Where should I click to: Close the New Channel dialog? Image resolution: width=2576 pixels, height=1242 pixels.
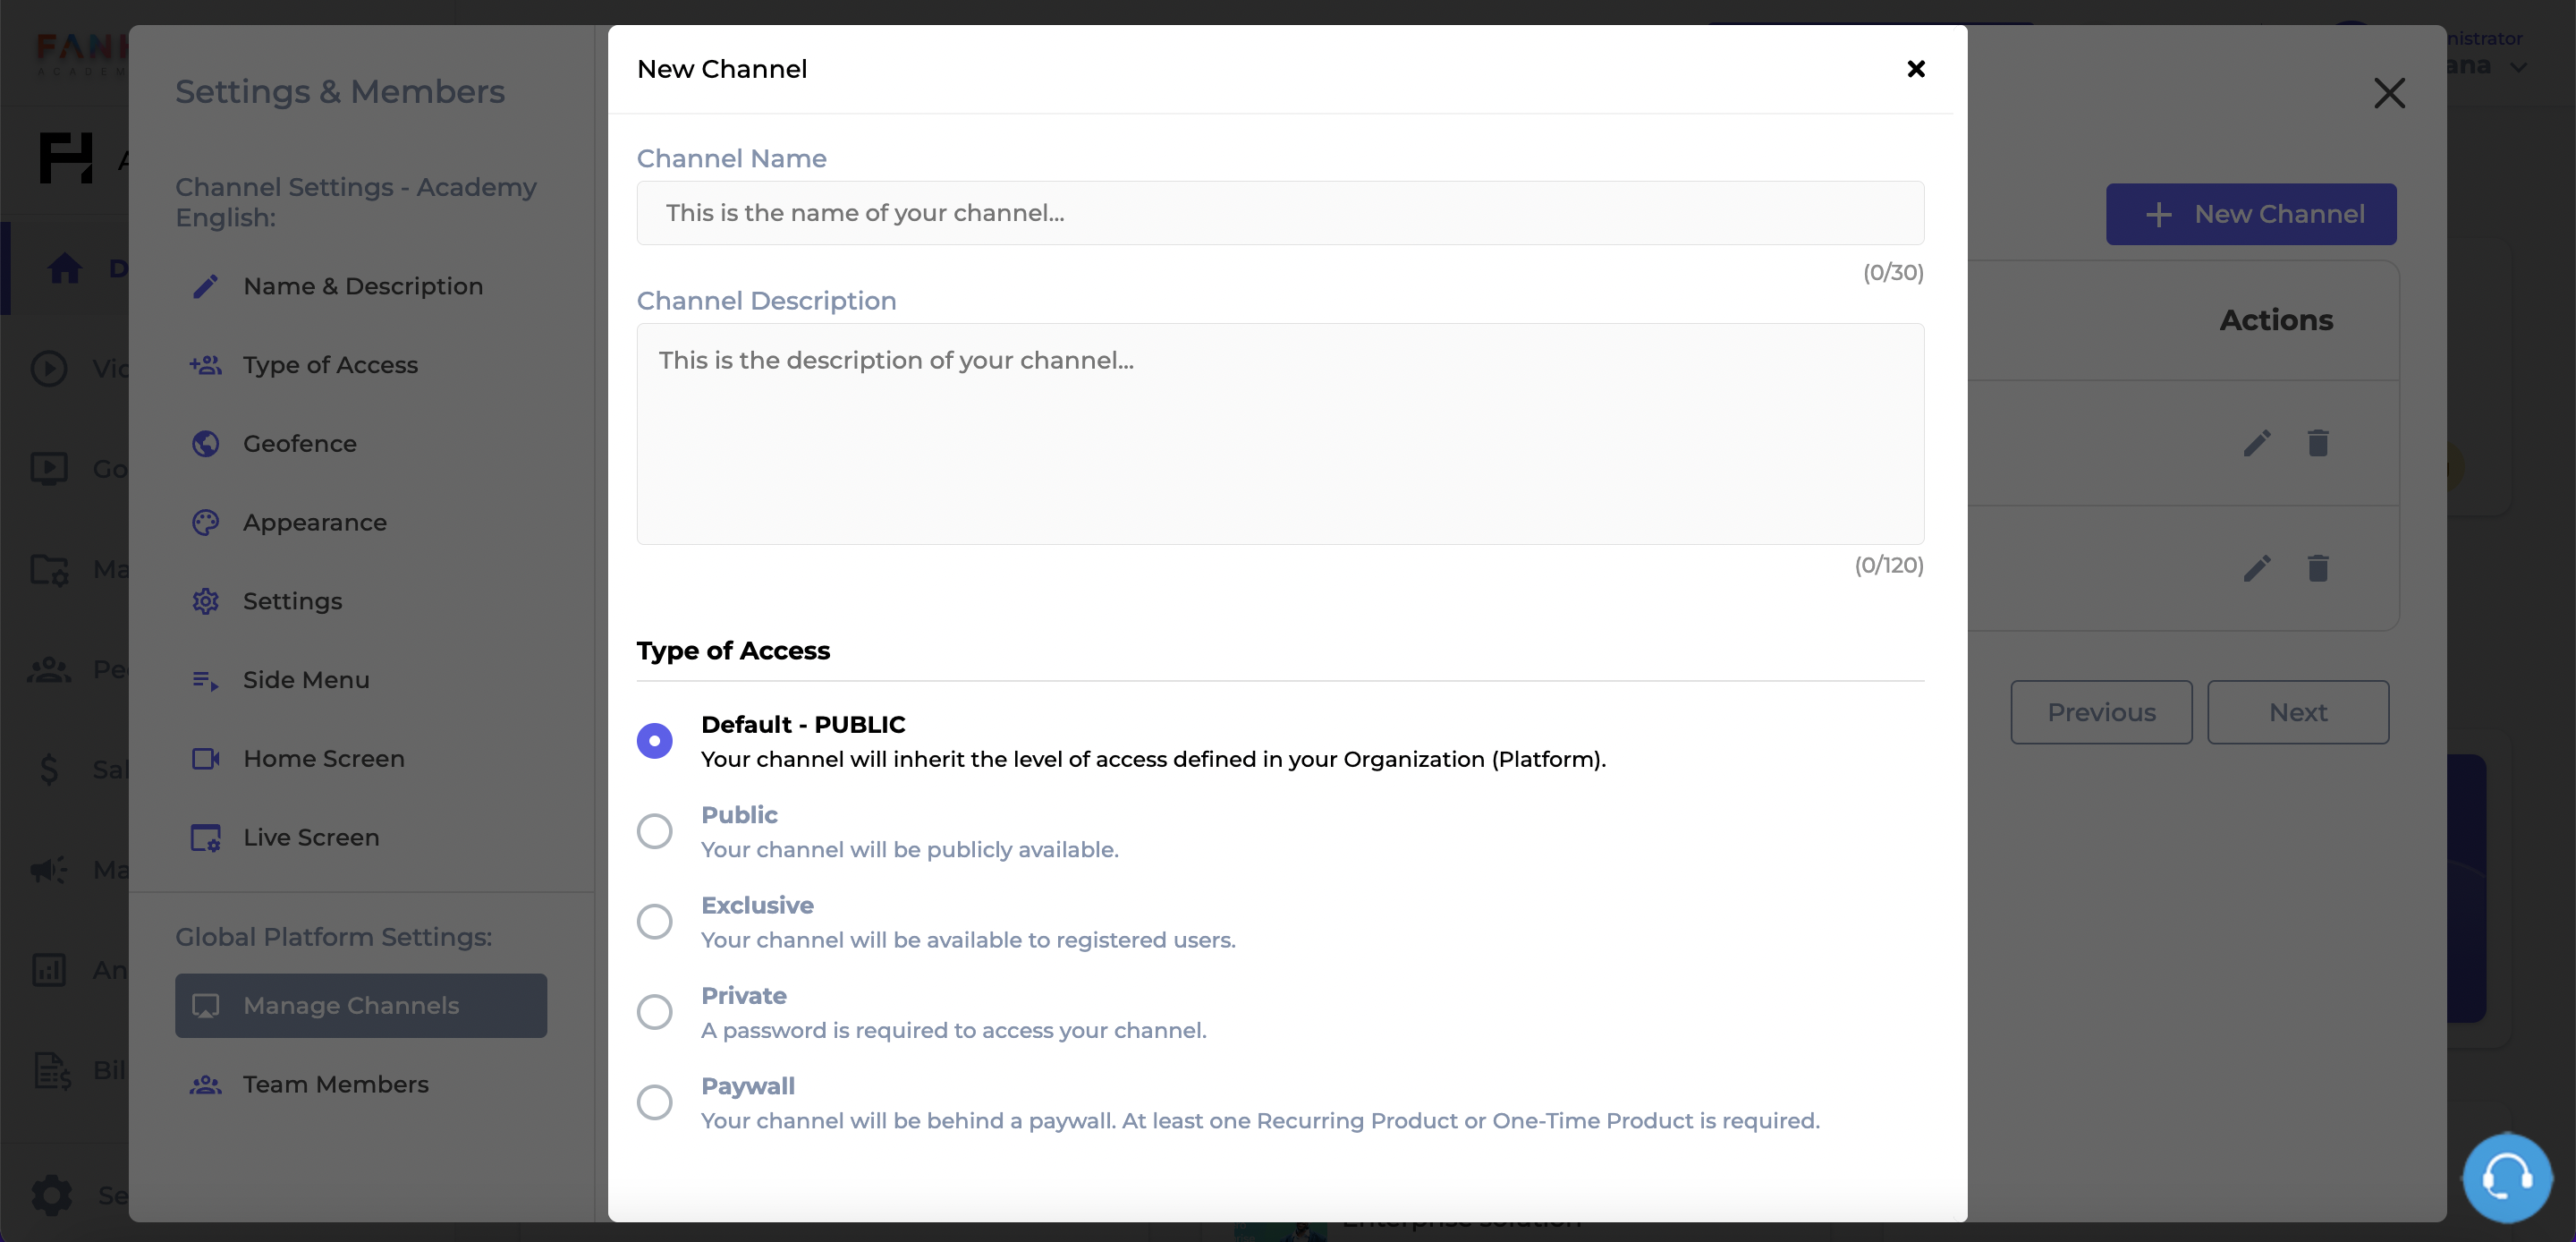point(1915,69)
